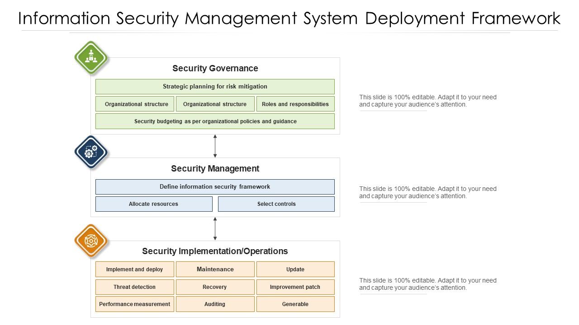Image resolution: width=579 pixels, height=325 pixels.
Task: Select the Roles and responsibilities box
Action: click(295, 104)
